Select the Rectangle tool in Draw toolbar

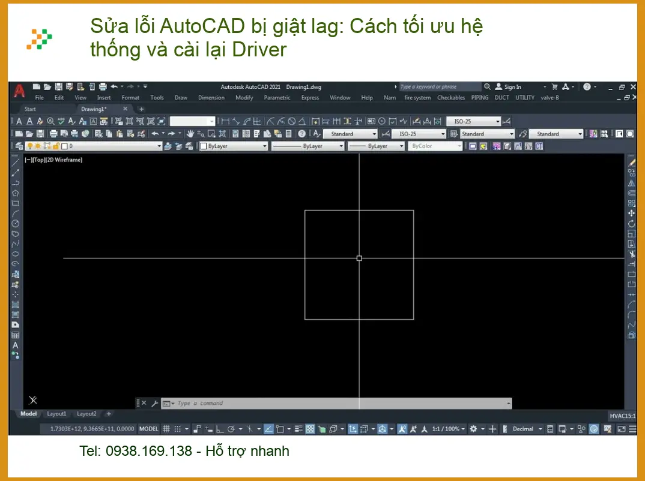click(x=15, y=203)
